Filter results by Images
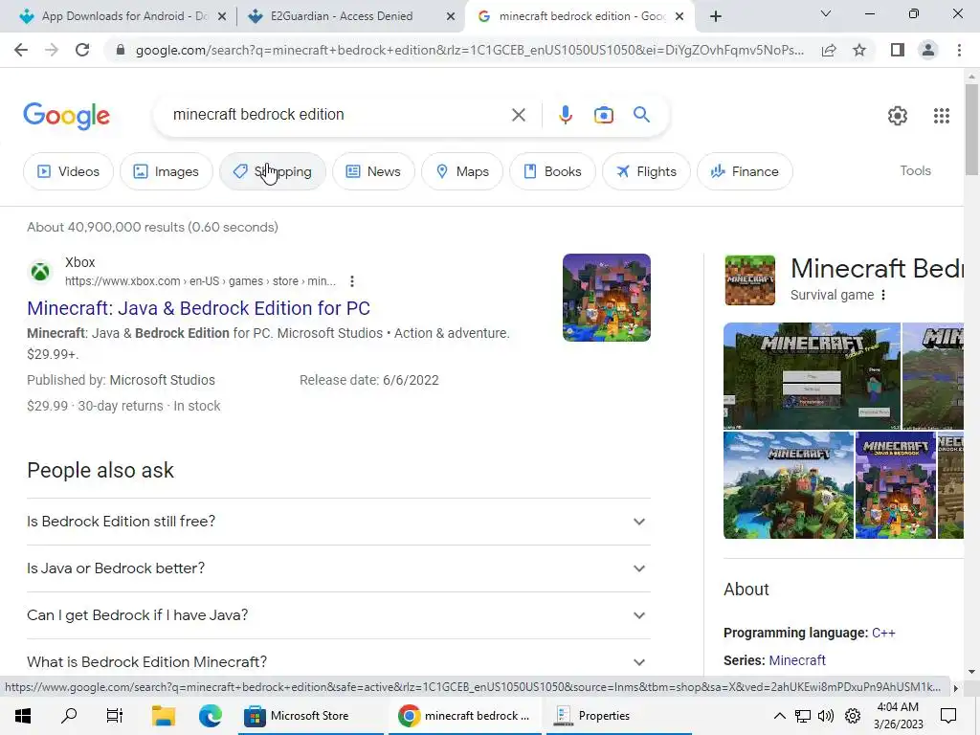The image size is (980, 735). point(167,171)
